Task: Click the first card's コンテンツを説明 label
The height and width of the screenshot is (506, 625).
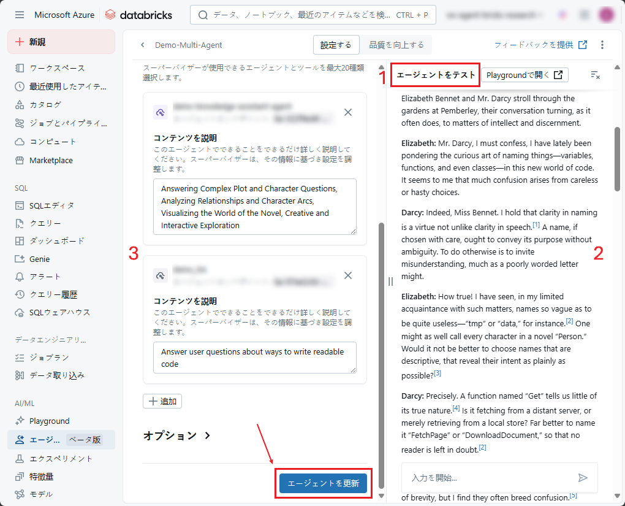Action: click(x=185, y=138)
